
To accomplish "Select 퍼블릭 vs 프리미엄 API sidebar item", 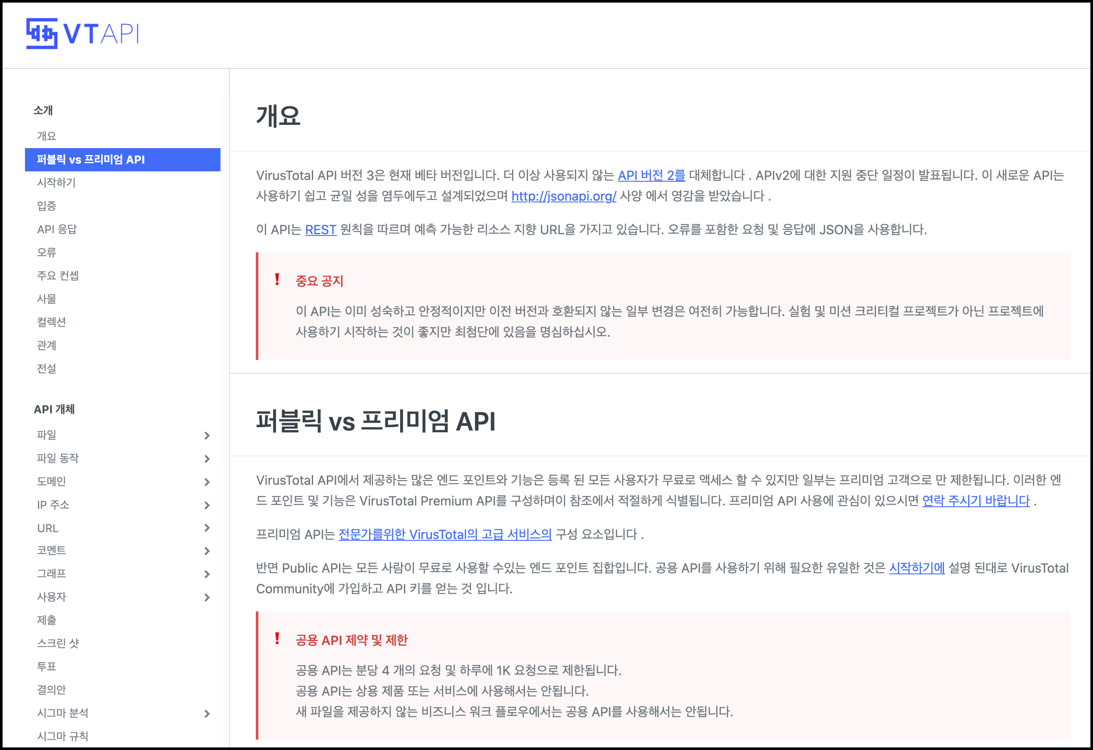I will 91,160.
